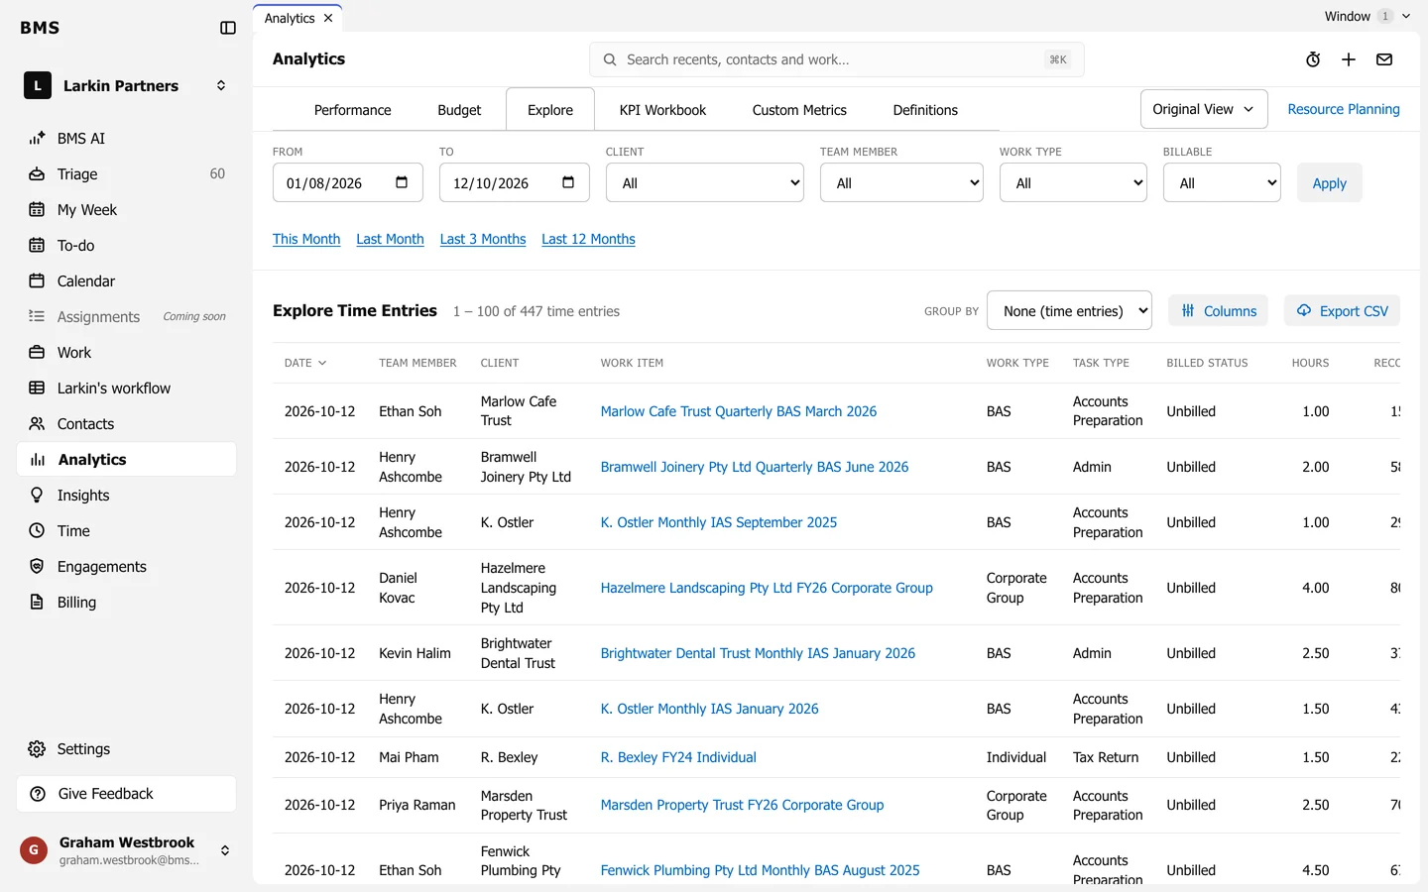
Task: Open Calendar in sidebar
Action: coord(126,281)
